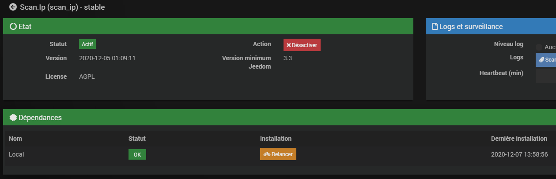Click the Heartbeat (min) input field

[x=546, y=75]
